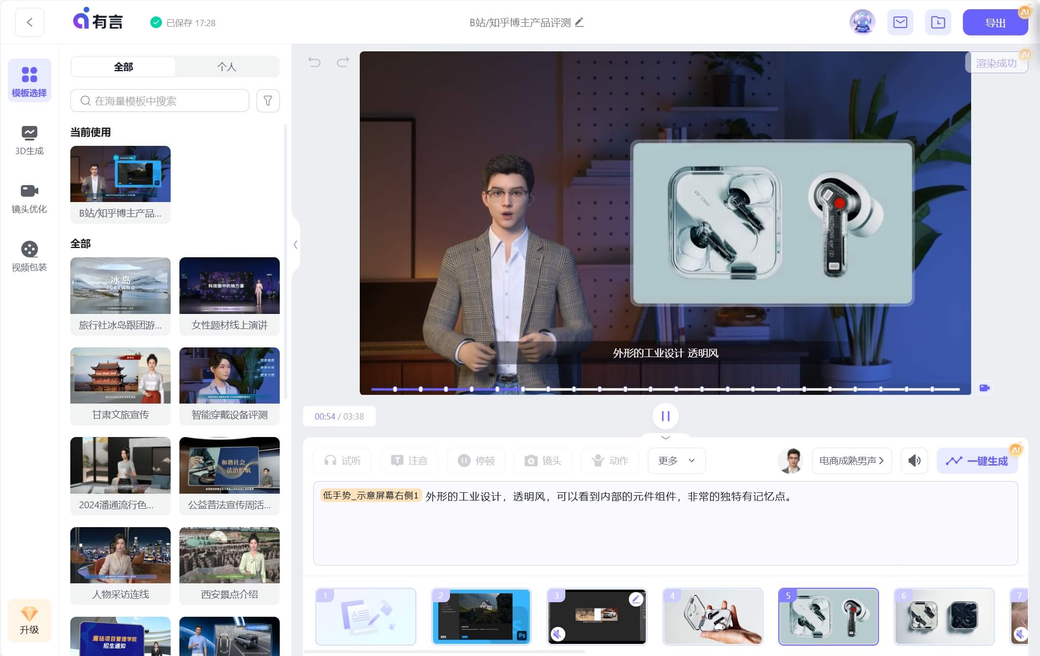Collapse the template panel with side chevron

coord(295,244)
